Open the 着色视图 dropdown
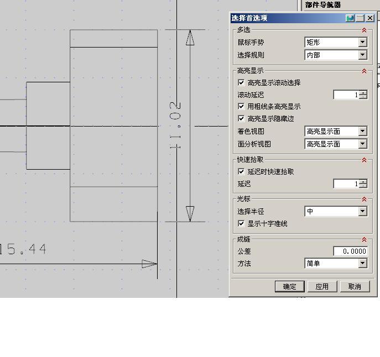This screenshot has width=380, height=357. [336, 132]
